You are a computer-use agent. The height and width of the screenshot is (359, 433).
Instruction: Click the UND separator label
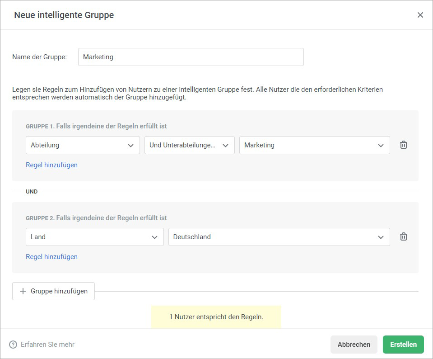(x=32, y=192)
